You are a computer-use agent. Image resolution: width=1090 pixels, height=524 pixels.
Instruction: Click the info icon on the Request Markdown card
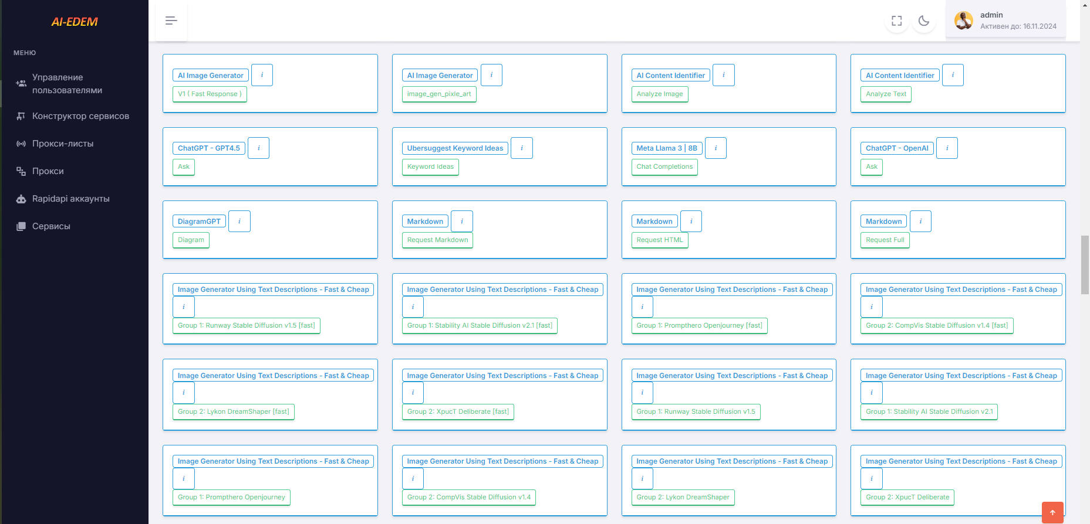pyautogui.click(x=462, y=221)
